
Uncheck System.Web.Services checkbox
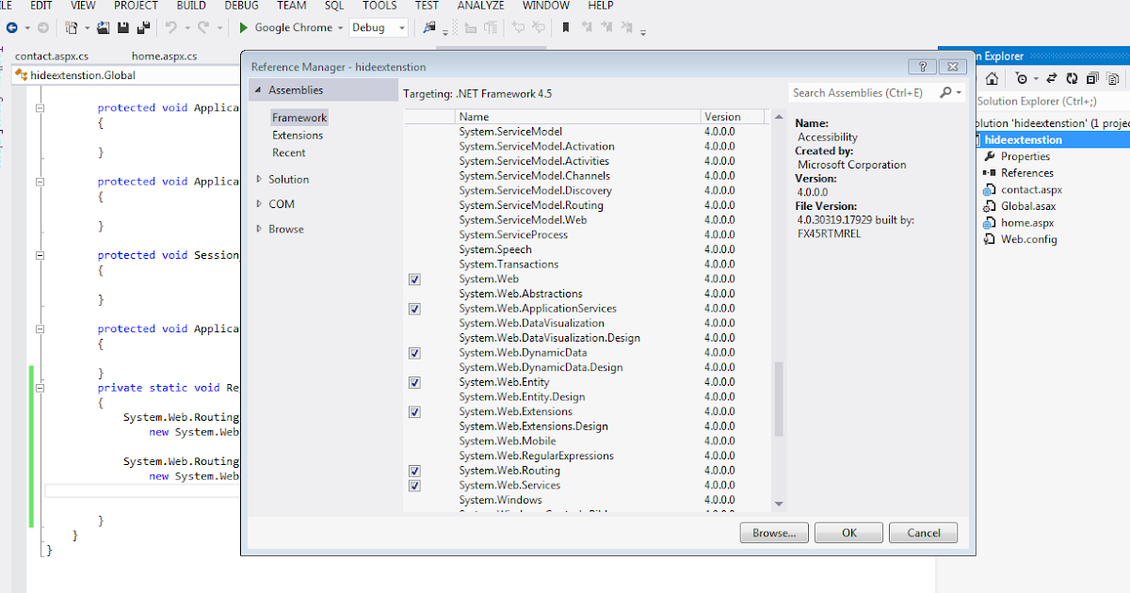click(415, 486)
